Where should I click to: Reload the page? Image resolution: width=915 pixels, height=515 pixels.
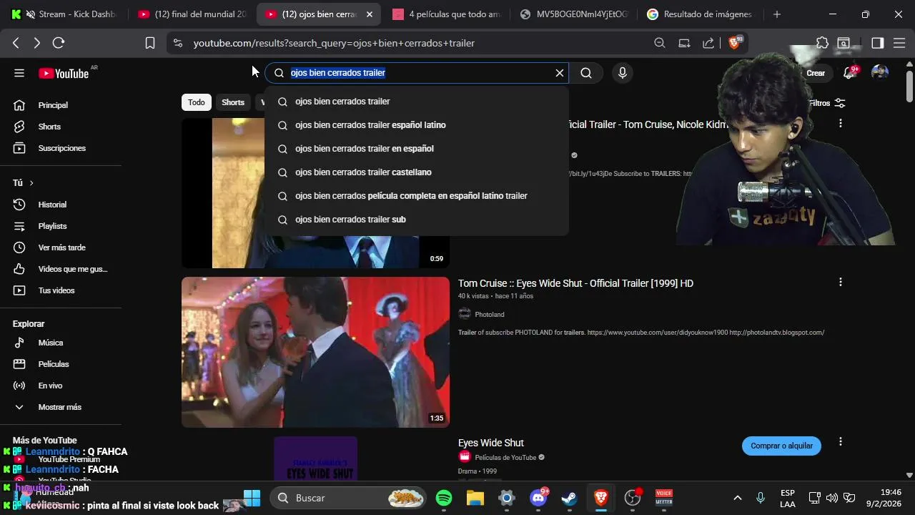(59, 43)
